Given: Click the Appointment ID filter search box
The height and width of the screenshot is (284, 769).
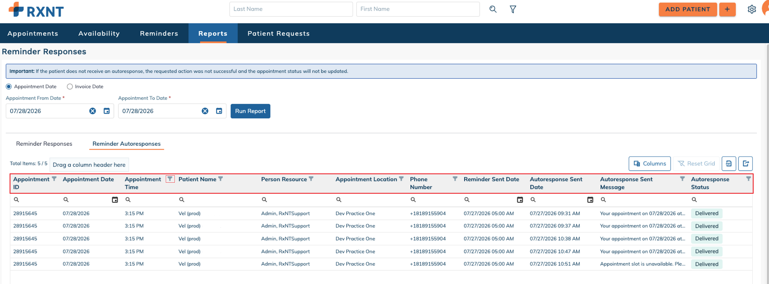Looking at the screenshot, I should pyautogui.click(x=35, y=200).
